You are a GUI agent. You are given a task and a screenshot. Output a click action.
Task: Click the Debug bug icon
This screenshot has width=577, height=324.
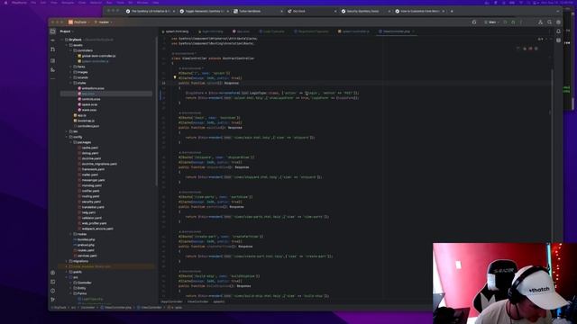pos(513,22)
